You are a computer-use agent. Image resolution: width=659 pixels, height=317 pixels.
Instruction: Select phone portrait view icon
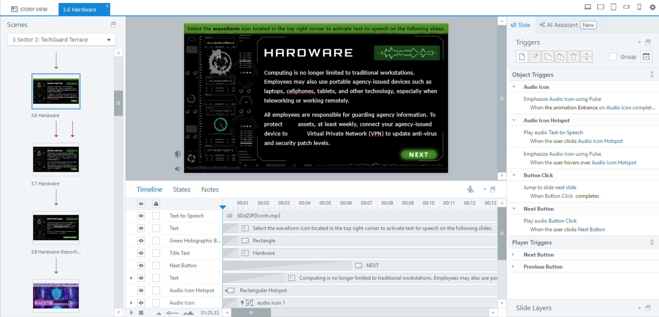pos(639,7)
